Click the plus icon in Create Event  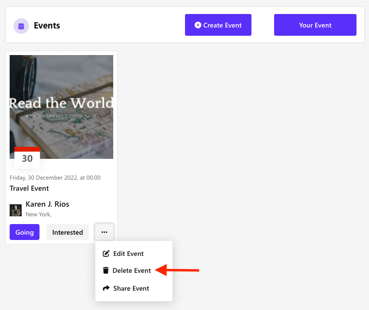point(198,25)
